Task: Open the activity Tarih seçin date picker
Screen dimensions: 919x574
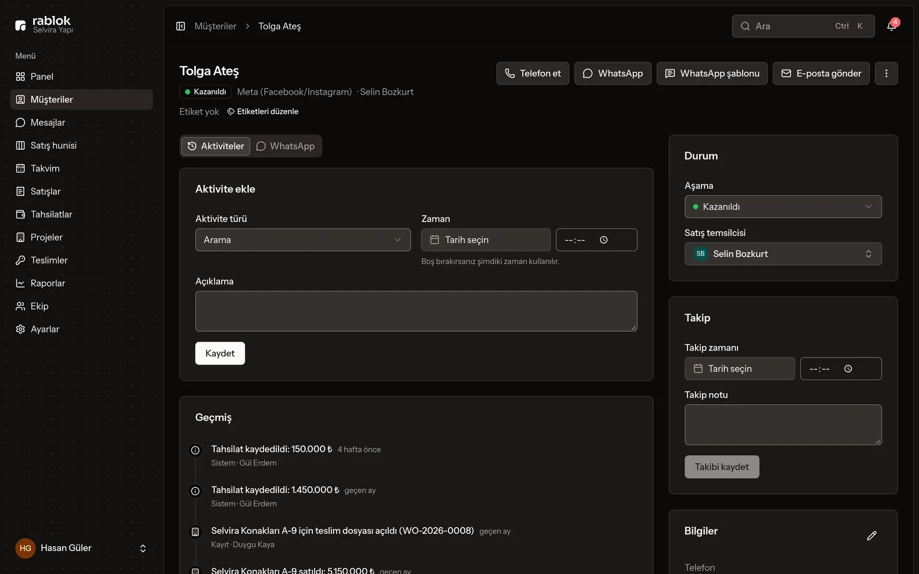Action: click(486, 240)
